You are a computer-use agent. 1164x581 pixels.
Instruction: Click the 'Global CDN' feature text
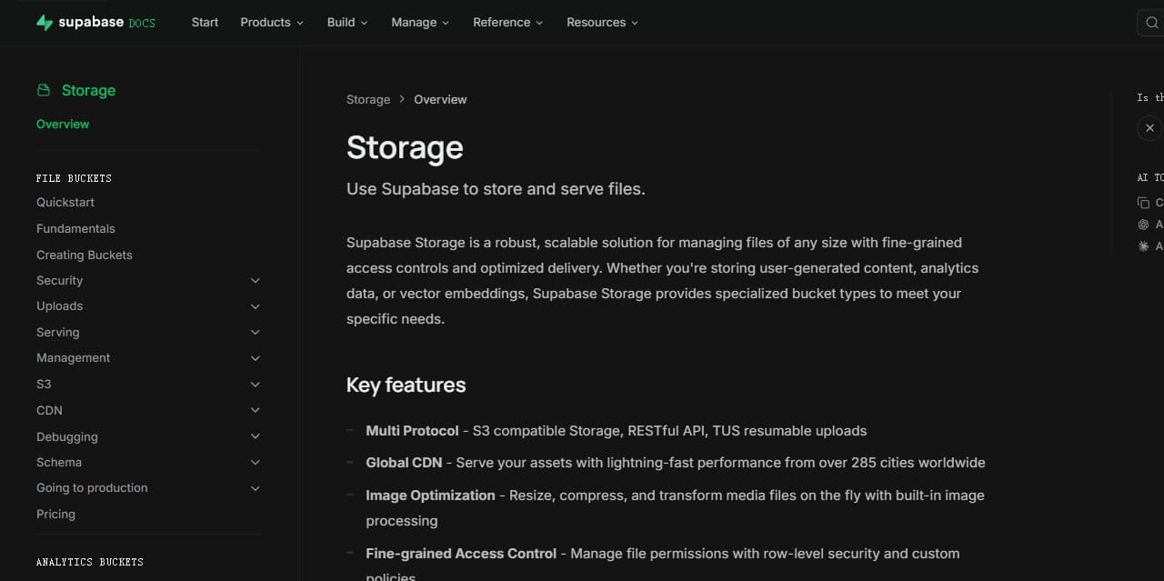[x=404, y=463]
